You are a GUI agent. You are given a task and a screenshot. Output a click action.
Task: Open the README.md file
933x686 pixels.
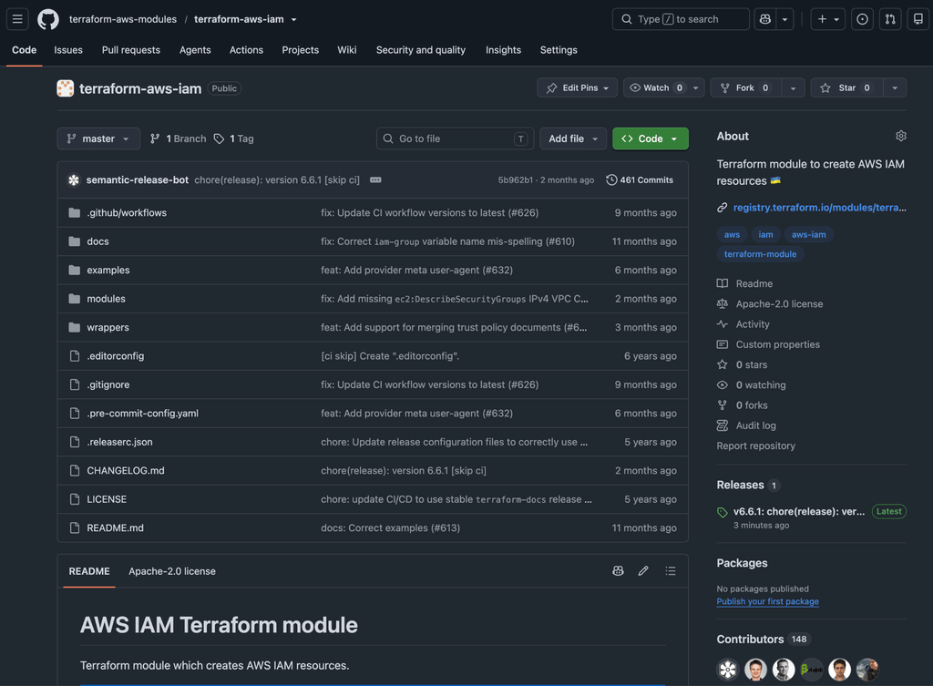pos(116,527)
